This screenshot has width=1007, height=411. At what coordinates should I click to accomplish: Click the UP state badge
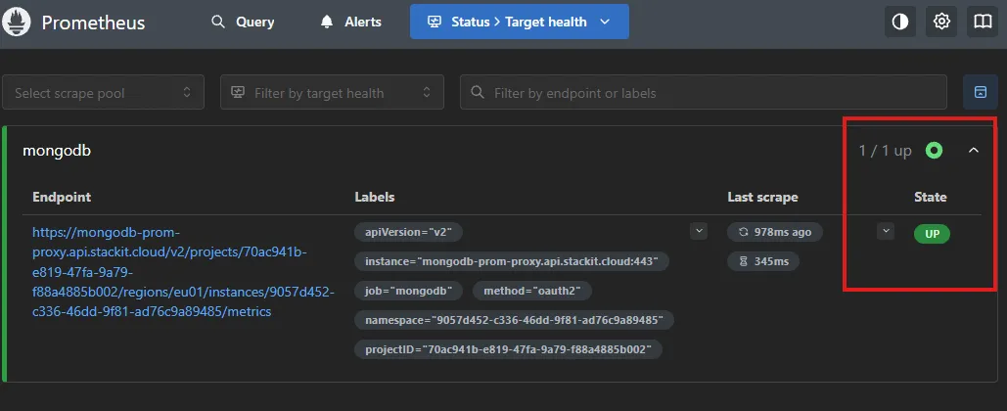(x=932, y=234)
